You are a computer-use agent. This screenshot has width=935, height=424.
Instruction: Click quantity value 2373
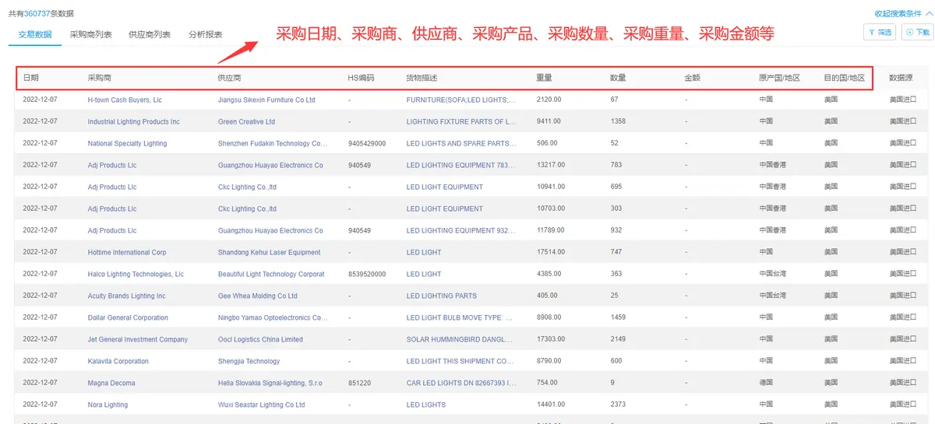[x=618, y=405]
